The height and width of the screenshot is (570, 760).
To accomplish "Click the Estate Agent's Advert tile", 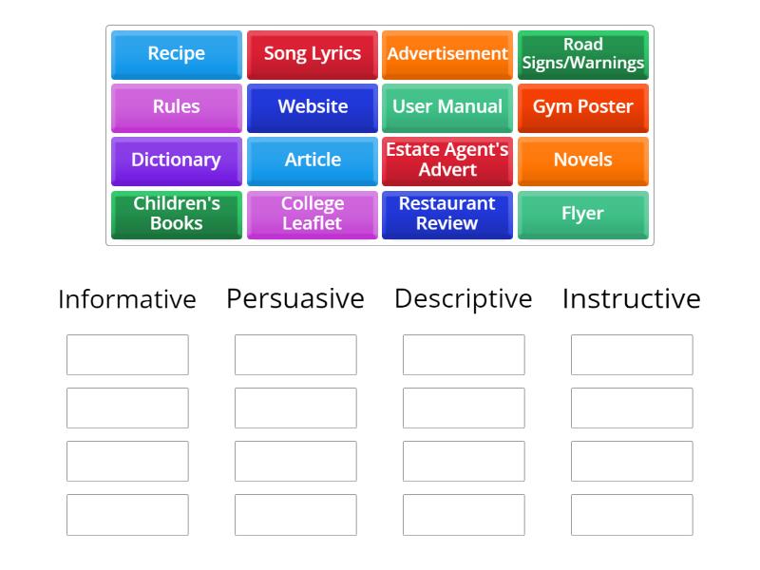I will 447,161.
